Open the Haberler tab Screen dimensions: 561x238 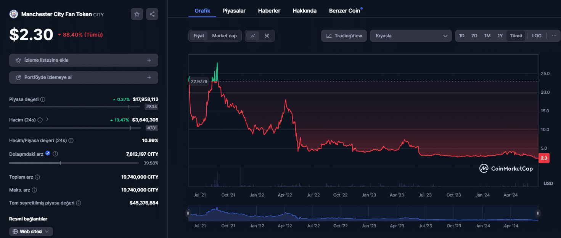[269, 11]
